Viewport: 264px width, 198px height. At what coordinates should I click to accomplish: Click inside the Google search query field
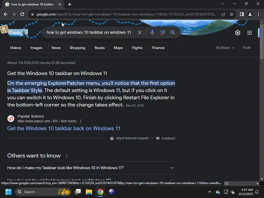pyautogui.click(x=89, y=32)
